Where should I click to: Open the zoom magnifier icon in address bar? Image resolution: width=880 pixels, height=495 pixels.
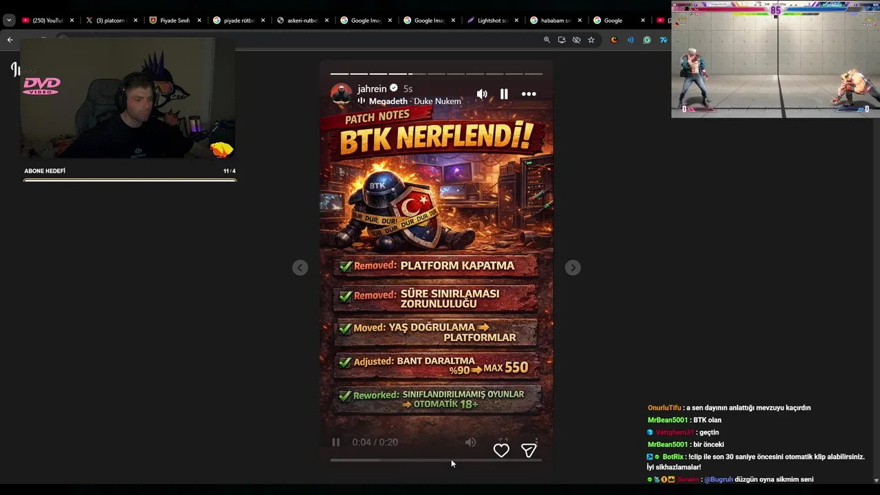(547, 40)
